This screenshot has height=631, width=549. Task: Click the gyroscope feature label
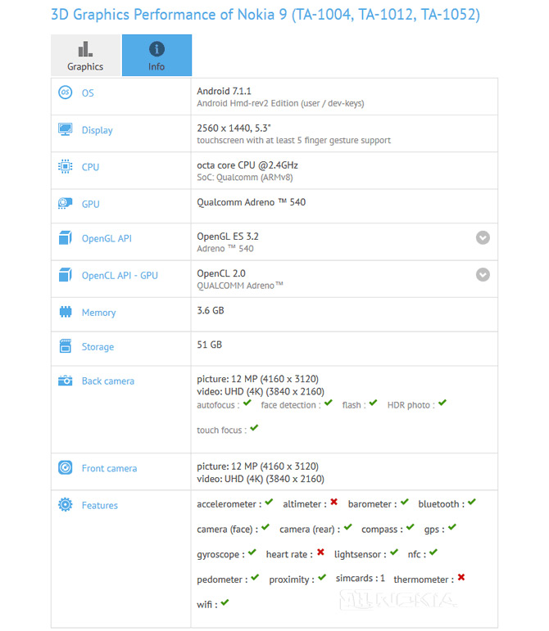coord(220,555)
